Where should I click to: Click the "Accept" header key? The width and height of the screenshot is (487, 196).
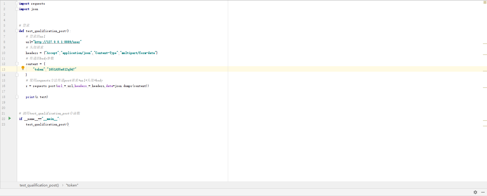(52, 53)
